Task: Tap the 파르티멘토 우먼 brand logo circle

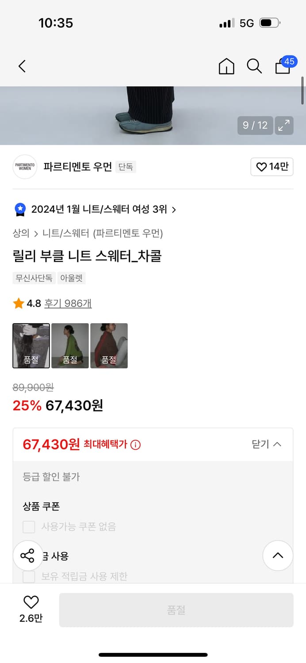Action: [x=24, y=167]
